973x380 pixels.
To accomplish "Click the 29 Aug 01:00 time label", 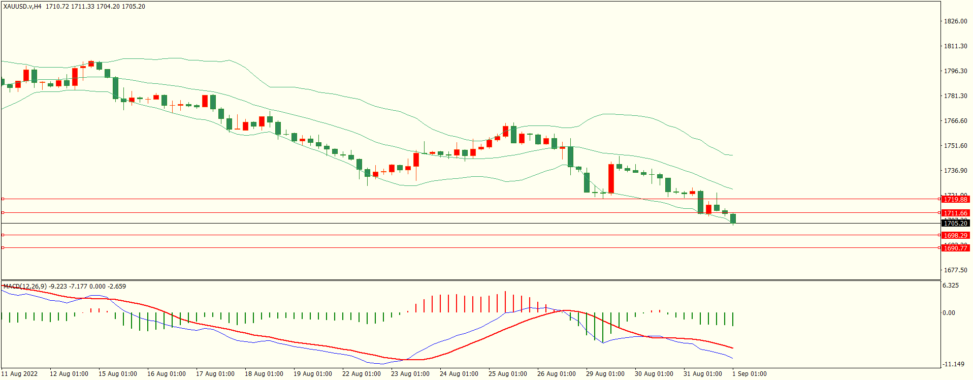I will point(605,374).
